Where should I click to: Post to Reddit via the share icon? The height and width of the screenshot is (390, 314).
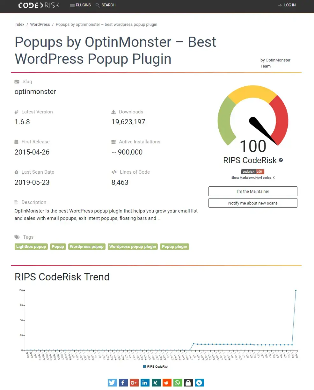pos(167,383)
